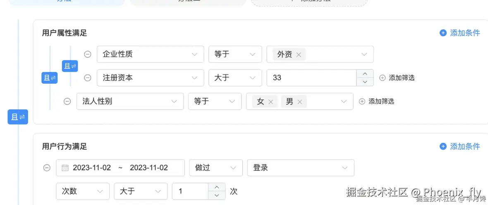
Task: Open the 做过 behavior dropdown
Action: (x=215, y=168)
